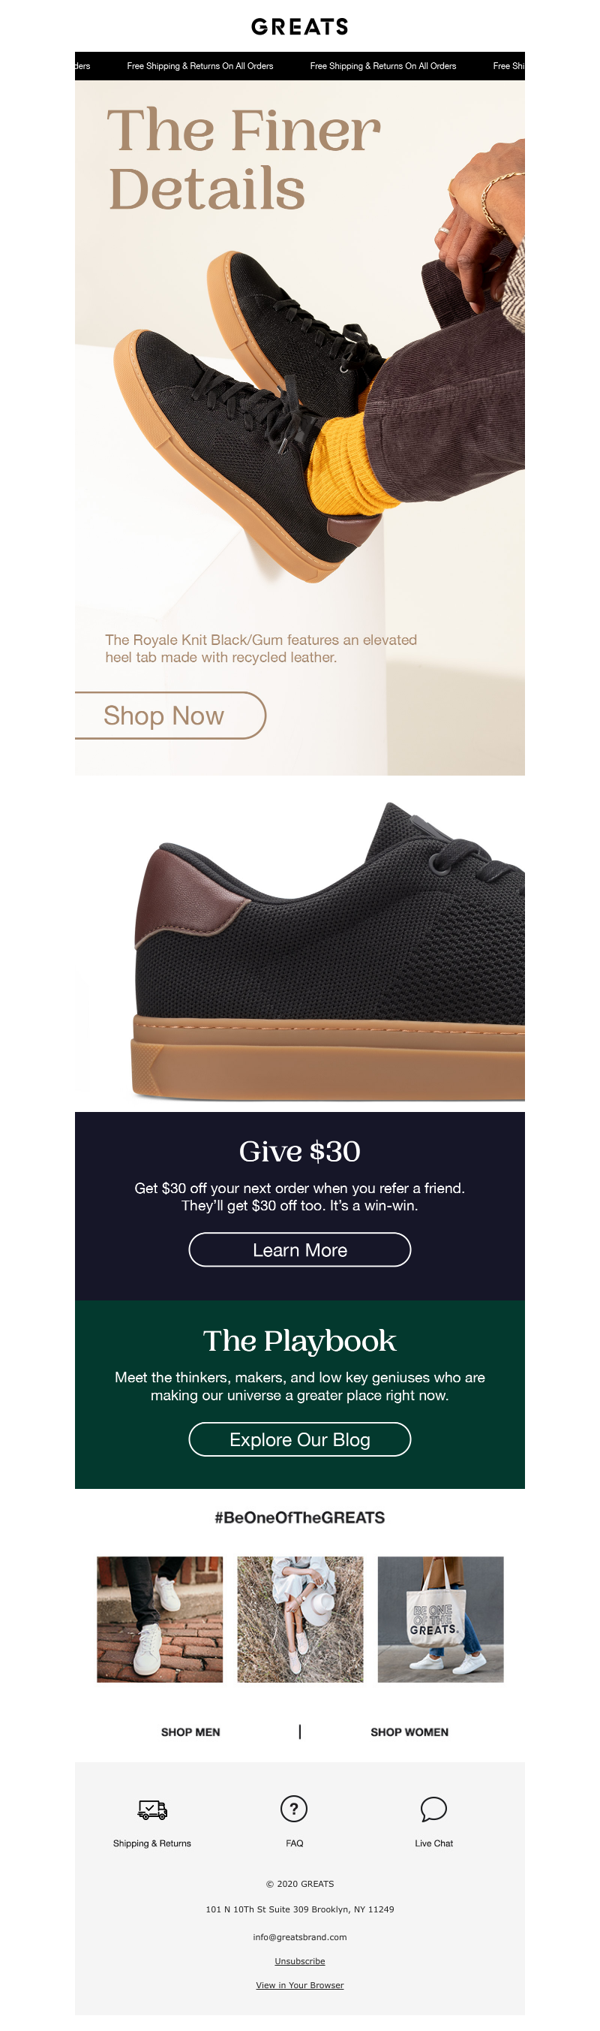Open the FAQ question mark icon

294,1809
